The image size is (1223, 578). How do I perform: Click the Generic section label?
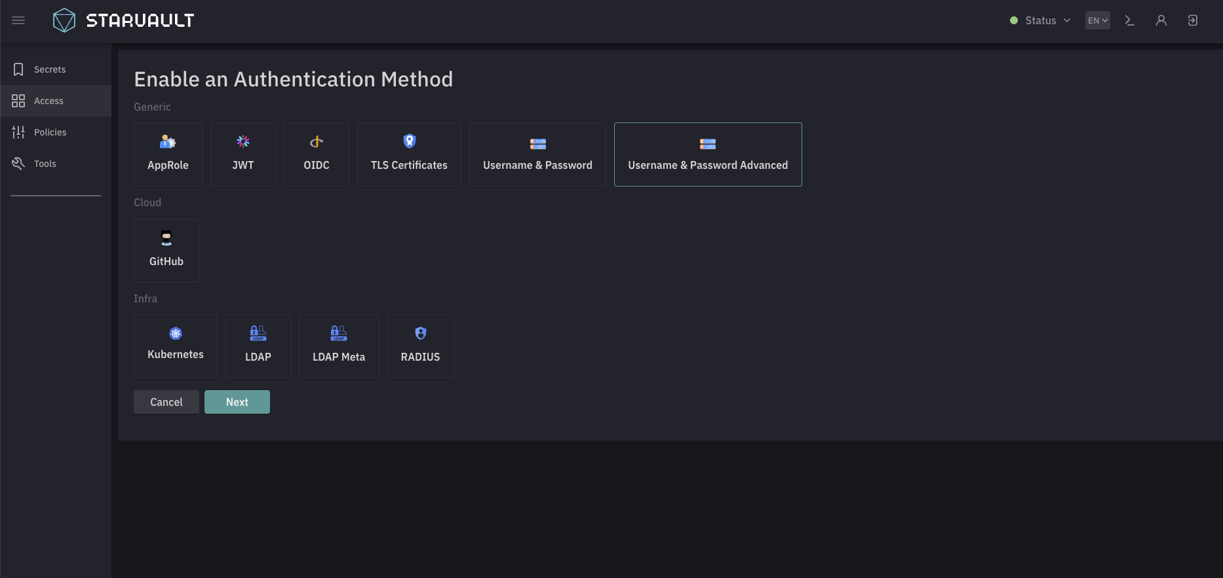click(x=152, y=107)
